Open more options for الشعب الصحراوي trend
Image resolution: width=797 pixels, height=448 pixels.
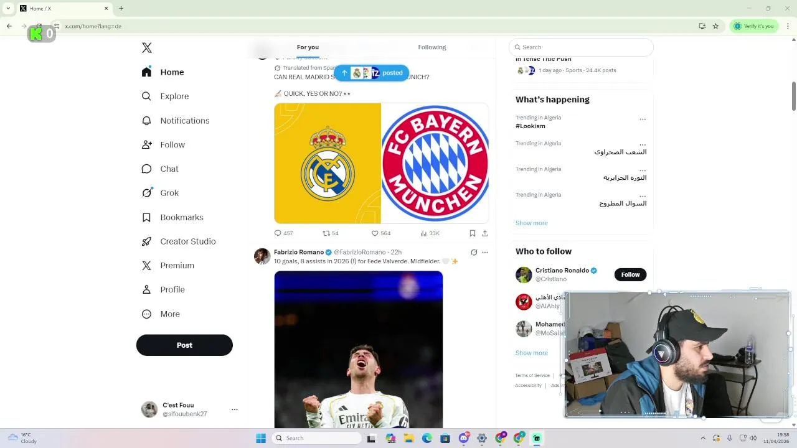643,144
